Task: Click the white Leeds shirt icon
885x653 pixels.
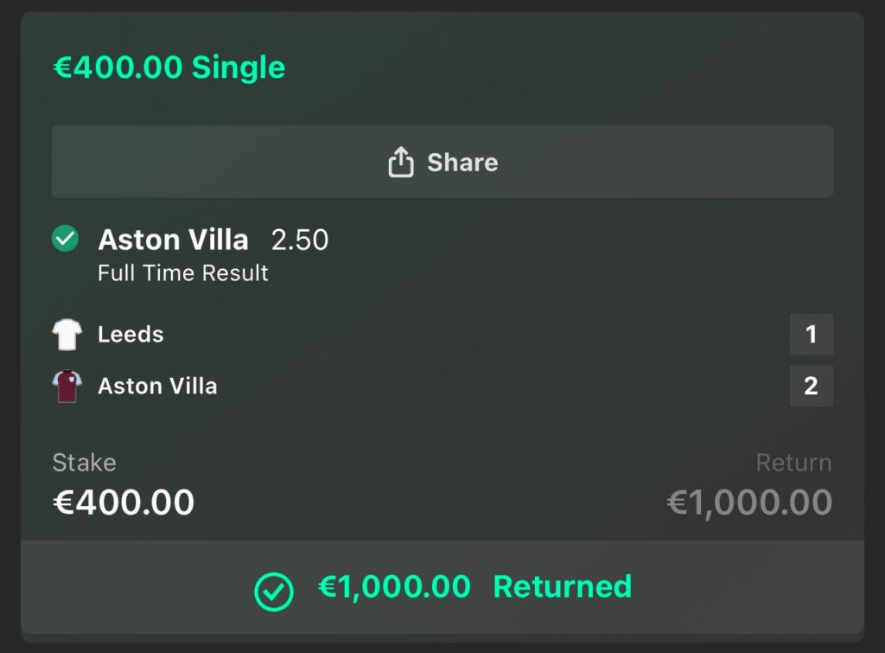Action: [67, 335]
